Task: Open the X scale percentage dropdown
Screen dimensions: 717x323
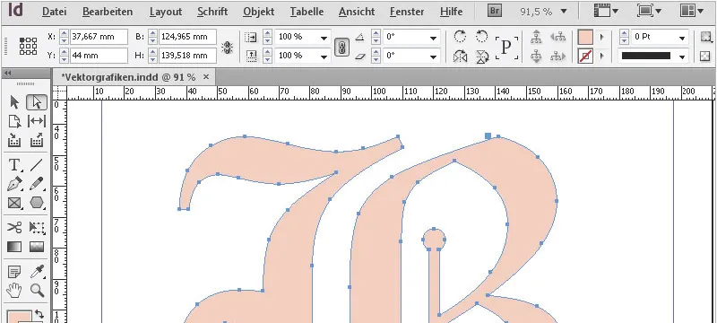Action: 324,39
